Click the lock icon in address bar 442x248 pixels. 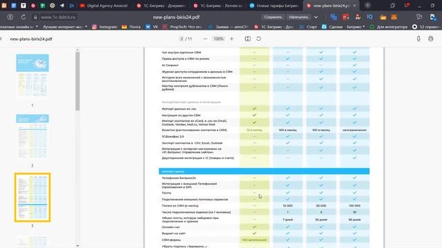(35, 17)
